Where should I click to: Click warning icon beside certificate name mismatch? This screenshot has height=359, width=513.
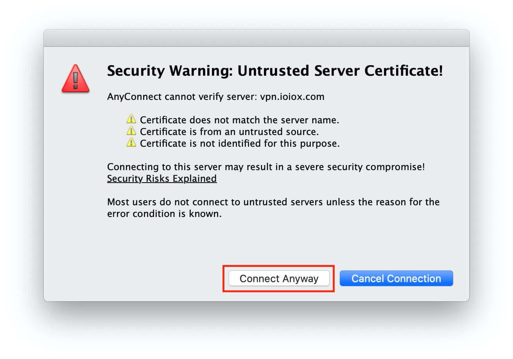tap(131, 119)
